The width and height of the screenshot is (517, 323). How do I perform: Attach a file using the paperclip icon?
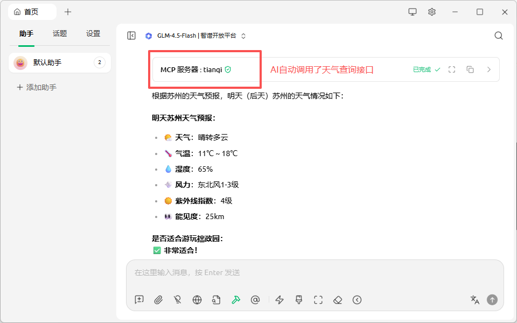point(158,300)
